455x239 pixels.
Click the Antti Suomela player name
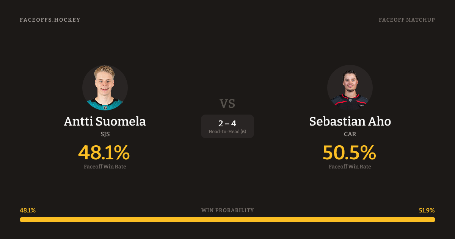click(105, 121)
